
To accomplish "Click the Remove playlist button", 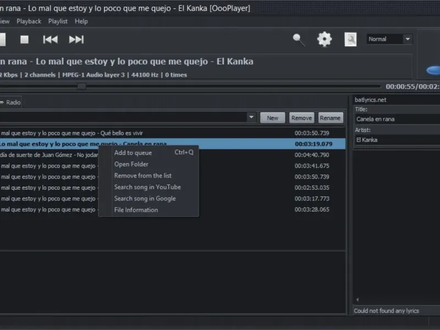I will point(301,118).
